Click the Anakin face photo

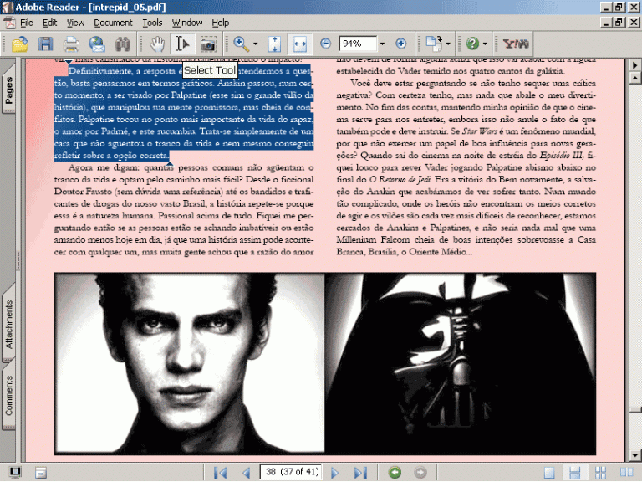189,363
